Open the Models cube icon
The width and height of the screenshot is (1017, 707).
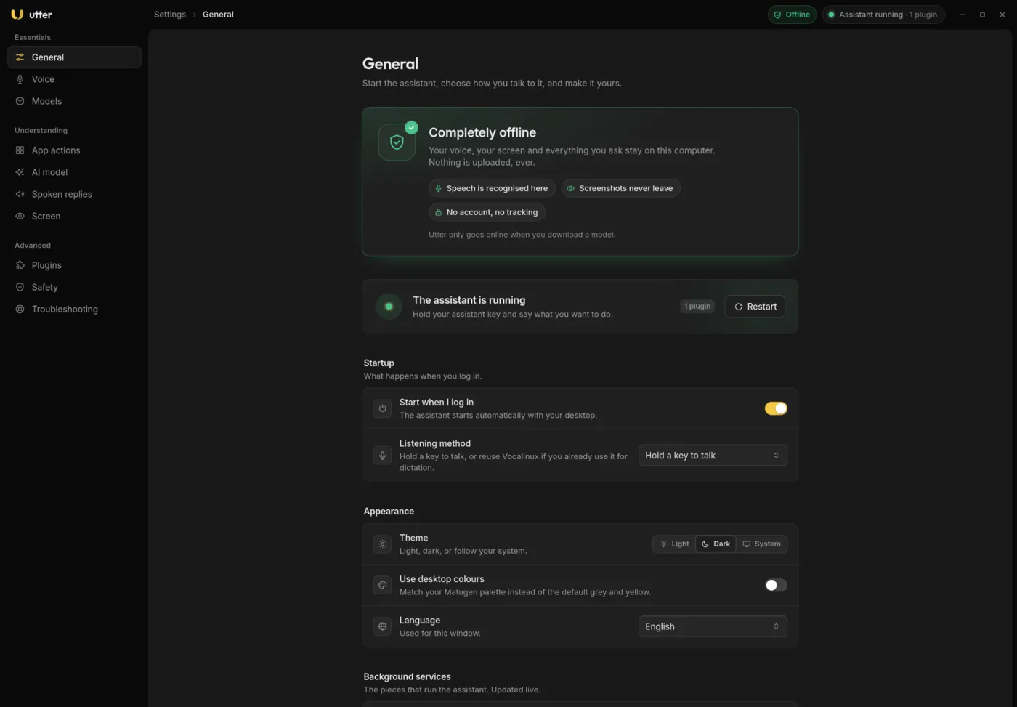click(x=20, y=101)
